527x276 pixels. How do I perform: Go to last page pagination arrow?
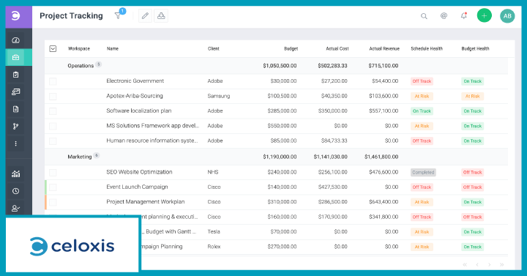coord(502,265)
